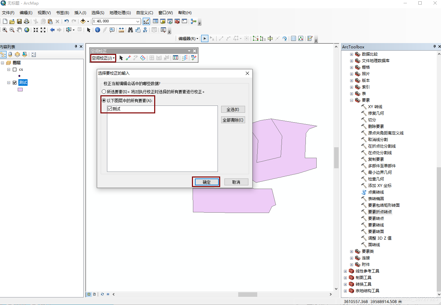This screenshot has height=305, width=441.
Task: Open the 文件(F) menu
Action: click(x=8, y=13)
